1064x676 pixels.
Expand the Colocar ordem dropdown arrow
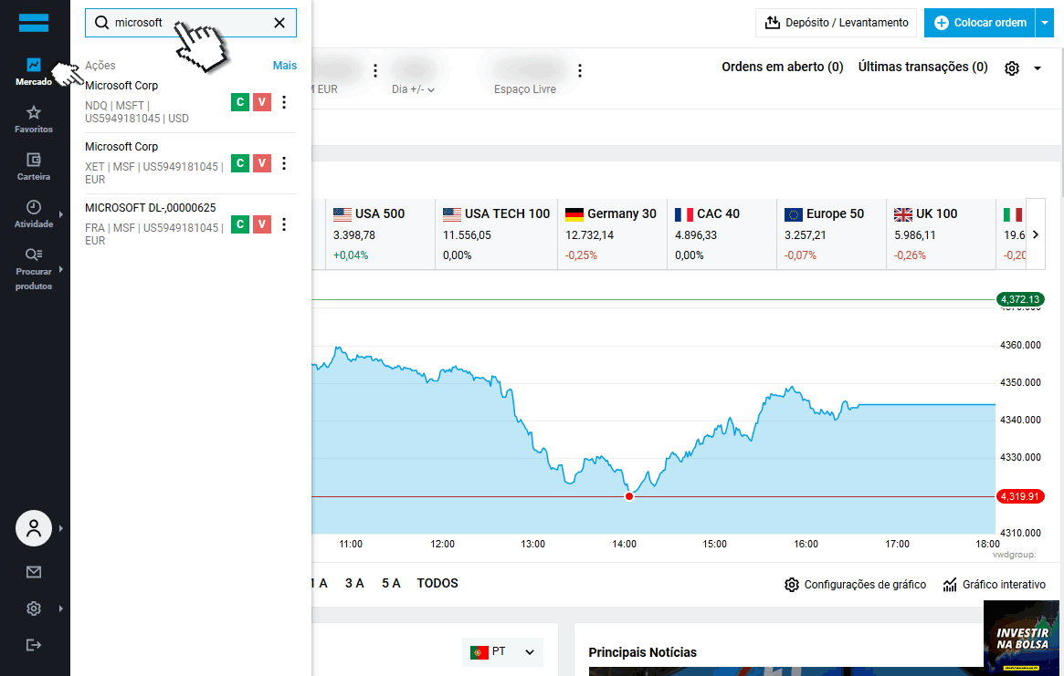click(1045, 23)
